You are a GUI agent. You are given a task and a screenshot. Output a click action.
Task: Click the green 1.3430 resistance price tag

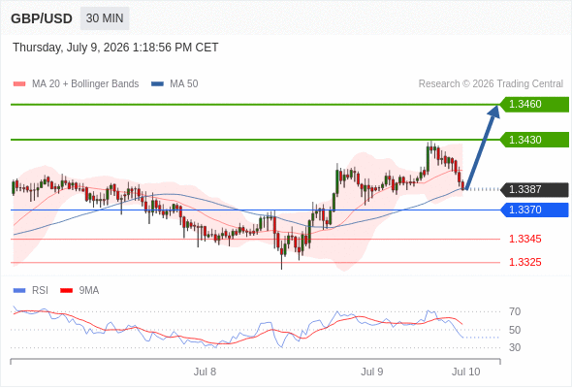pyautogui.click(x=534, y=140)
